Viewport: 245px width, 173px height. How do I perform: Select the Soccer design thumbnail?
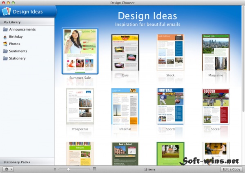pos(216,106)
